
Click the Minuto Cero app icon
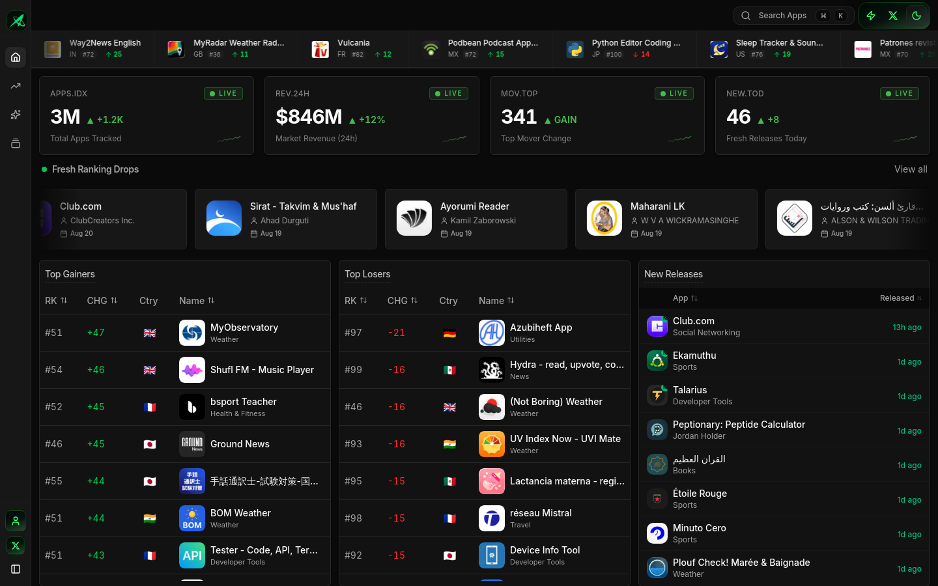pyautogui.click(x=657, y=533)
